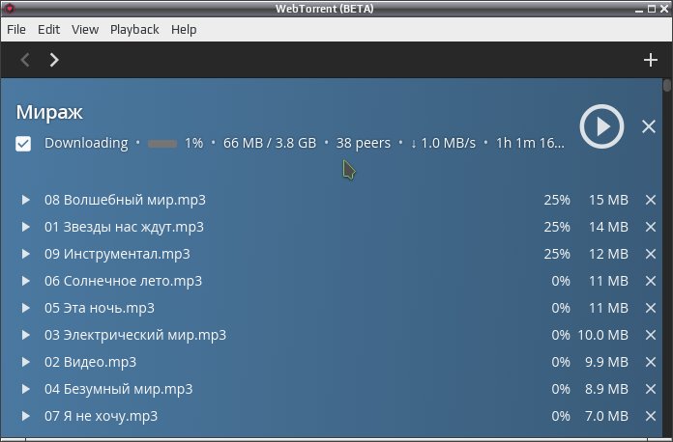Open the View menu
Screen dimensions: 673x442
coord(85,30)
